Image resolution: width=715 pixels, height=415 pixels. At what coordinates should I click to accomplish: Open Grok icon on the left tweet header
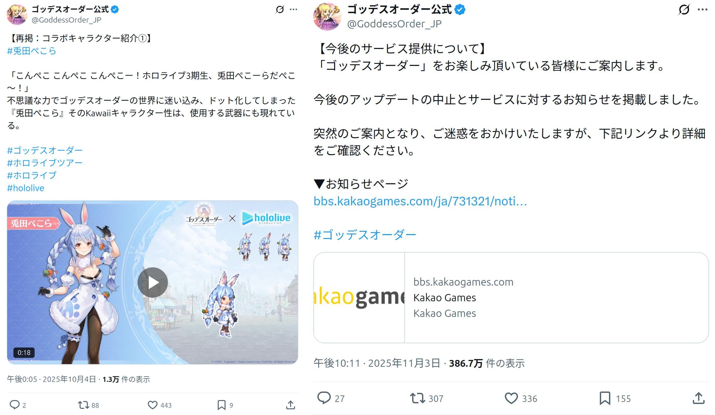click(x=280, y=9)
